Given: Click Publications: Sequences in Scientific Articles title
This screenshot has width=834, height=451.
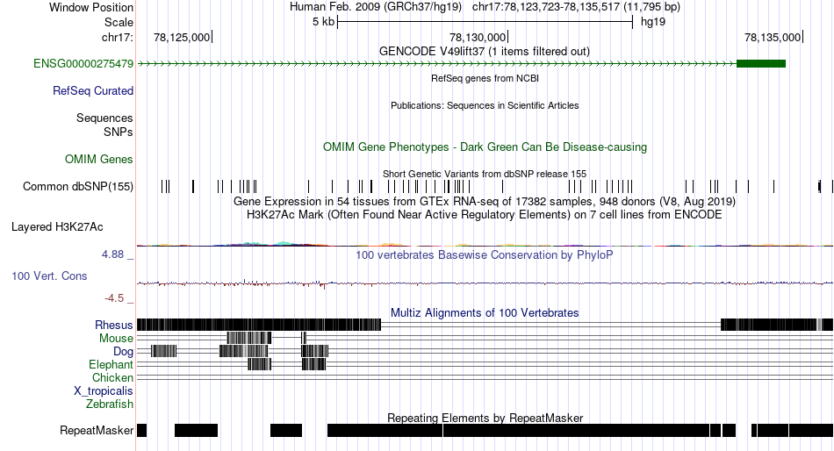Looking at the screenshot, I should click(485, 105).
